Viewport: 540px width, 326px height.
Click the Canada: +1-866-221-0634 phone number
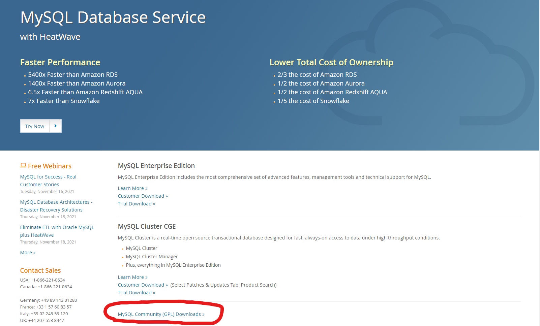point(46,287)
